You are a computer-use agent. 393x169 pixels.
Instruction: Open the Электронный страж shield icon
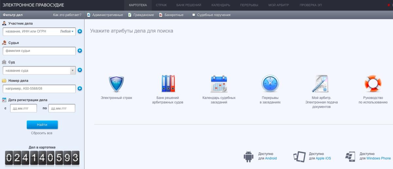116,84
